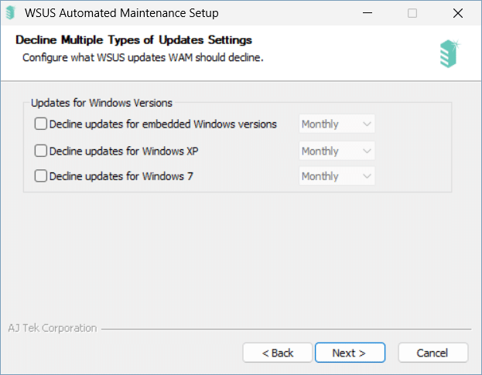Image resolution: width=482 pixels, height=375 pixels.
Task: Click the disabled maximize button
Action: [412, 13]
